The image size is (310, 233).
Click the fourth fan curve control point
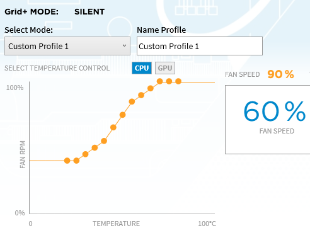[x=95, y=148]
